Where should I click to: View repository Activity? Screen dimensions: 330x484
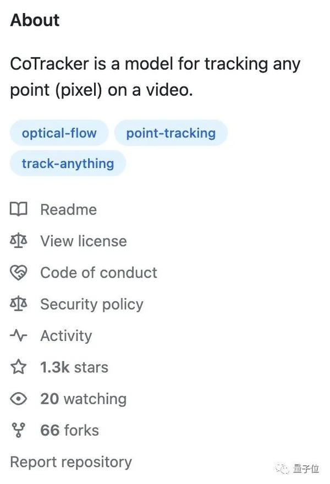pos(66,336)
